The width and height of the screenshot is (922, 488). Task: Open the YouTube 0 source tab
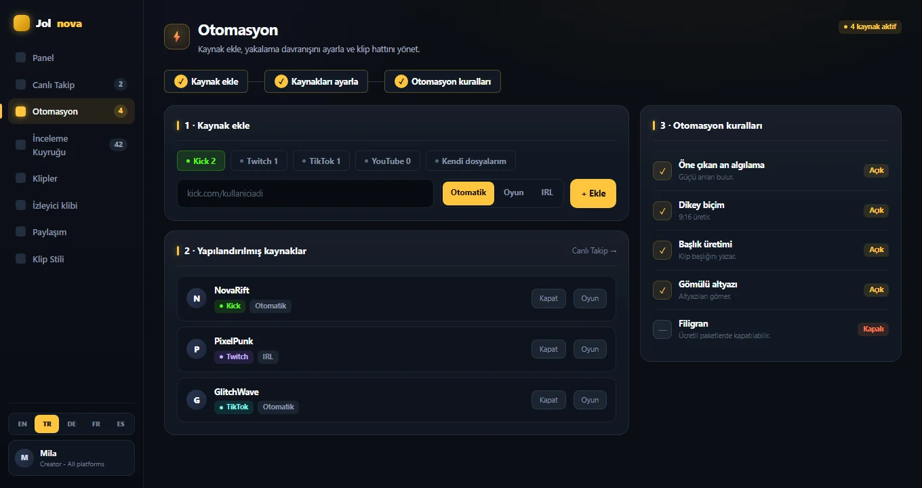pos(388,161)
